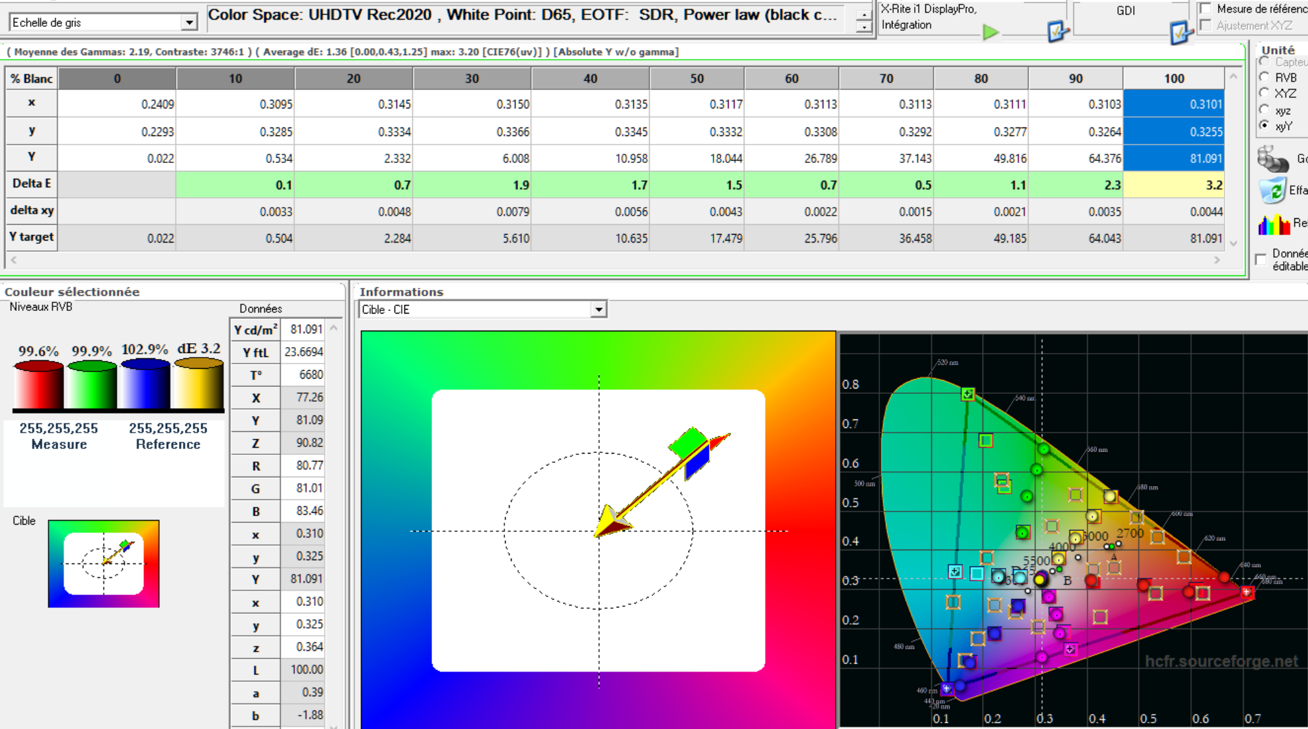Click the Reference 255,255,255 label

coord(168,436)
